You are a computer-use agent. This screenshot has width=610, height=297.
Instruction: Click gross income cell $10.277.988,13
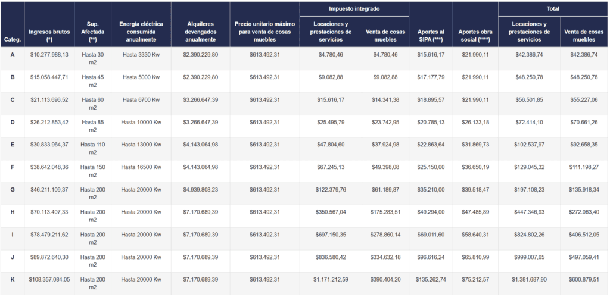click(49, 54)
